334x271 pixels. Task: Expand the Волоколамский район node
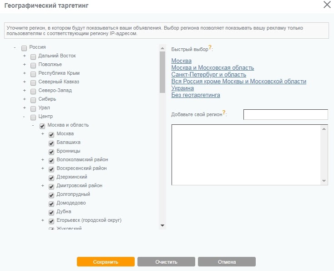point(43,160)
